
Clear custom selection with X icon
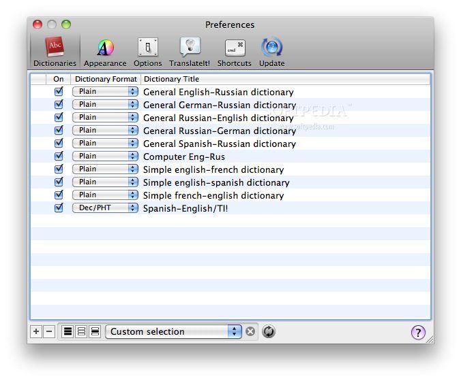250,332
